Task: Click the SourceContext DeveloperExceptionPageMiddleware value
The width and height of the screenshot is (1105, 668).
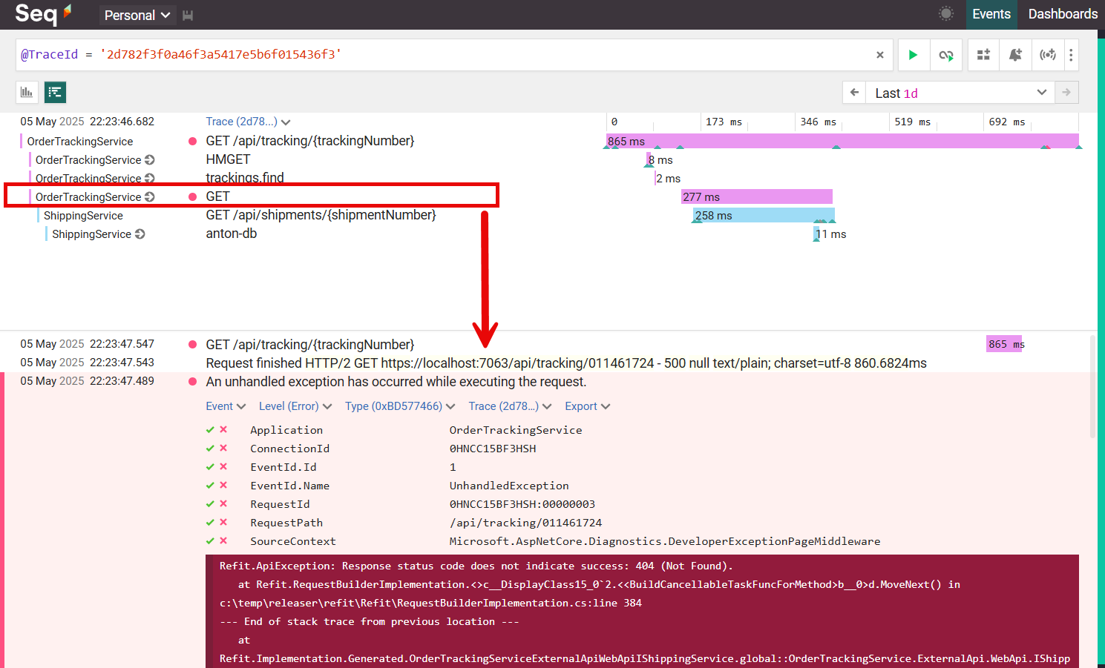Action: point(665,541)
